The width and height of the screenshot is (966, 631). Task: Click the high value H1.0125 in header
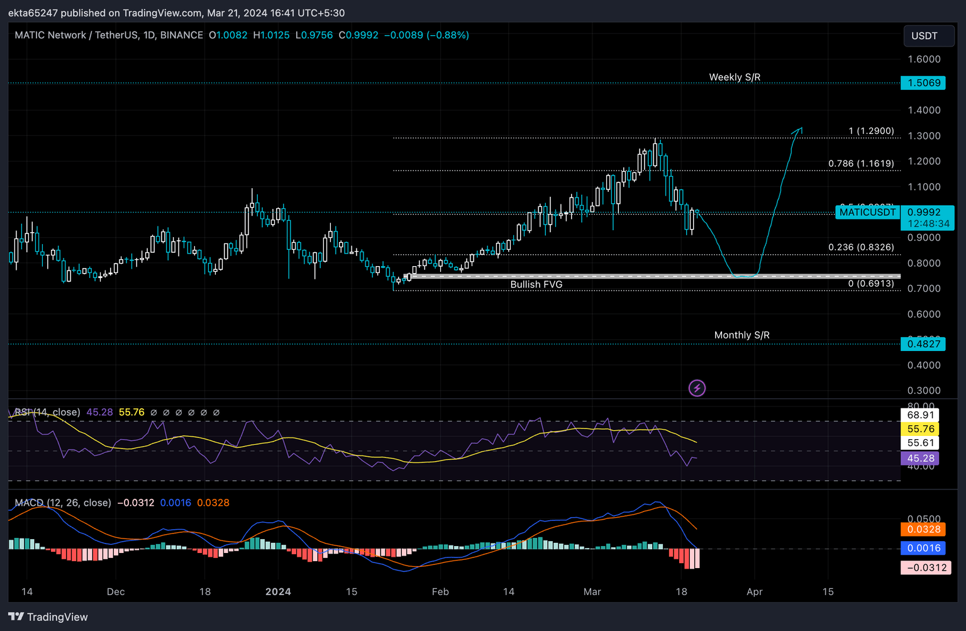coord(272,35)
